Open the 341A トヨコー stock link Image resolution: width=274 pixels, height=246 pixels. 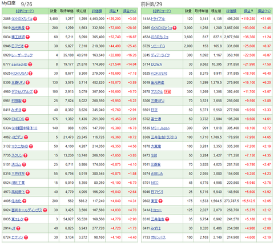(156, 210)
